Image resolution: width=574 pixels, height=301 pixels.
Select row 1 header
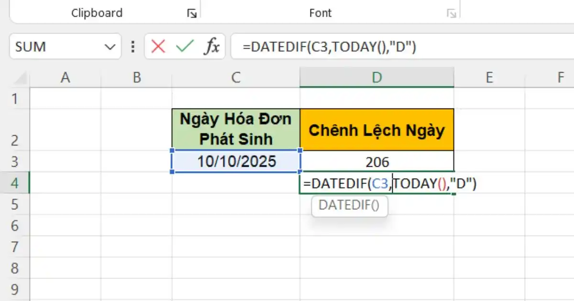click(15, 98)
